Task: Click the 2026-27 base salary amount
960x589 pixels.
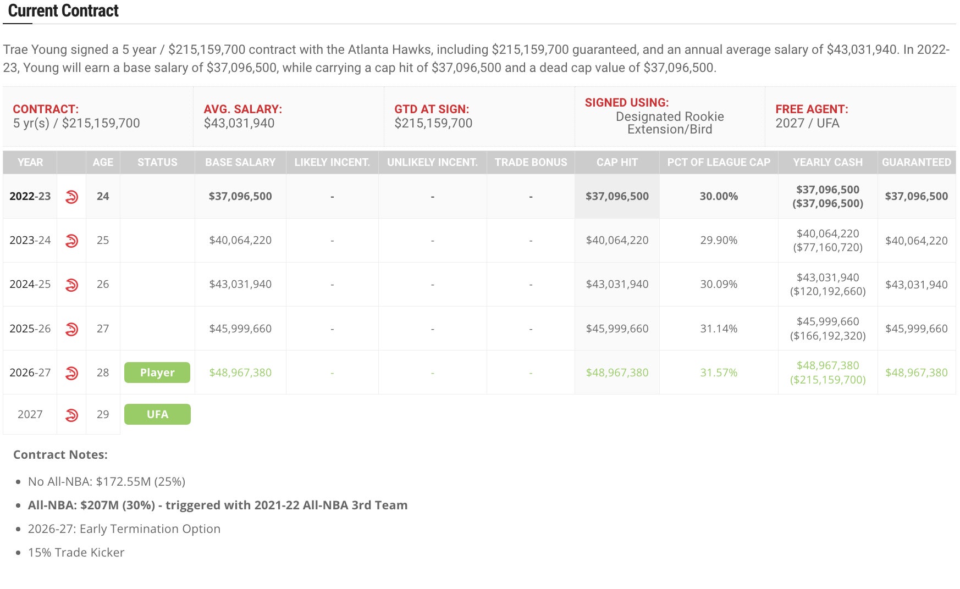Action: [x=240, y=373]
